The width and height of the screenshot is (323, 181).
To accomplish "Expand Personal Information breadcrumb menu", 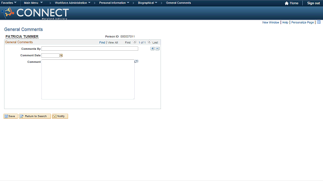I will pos(114,3).
